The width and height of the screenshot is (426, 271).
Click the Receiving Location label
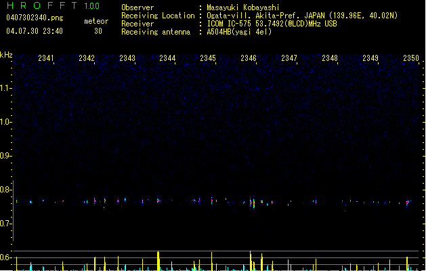(158, 16)
